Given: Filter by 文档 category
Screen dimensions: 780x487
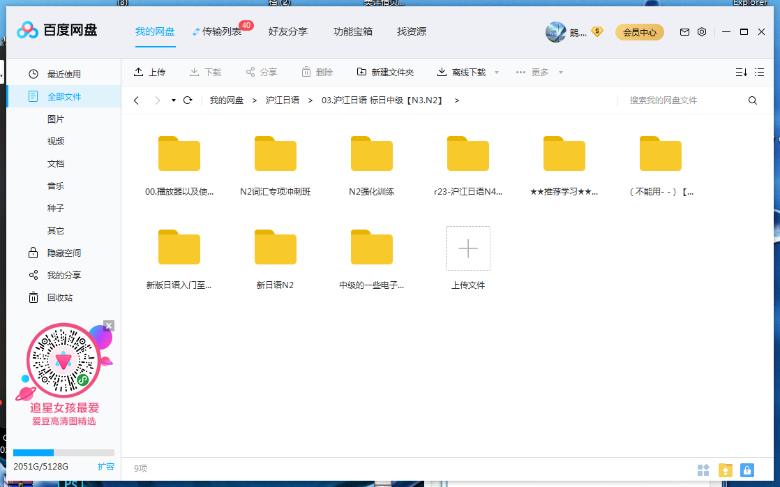Looking at the screenshot, I should pyautogui.click(x=56, y=164).
